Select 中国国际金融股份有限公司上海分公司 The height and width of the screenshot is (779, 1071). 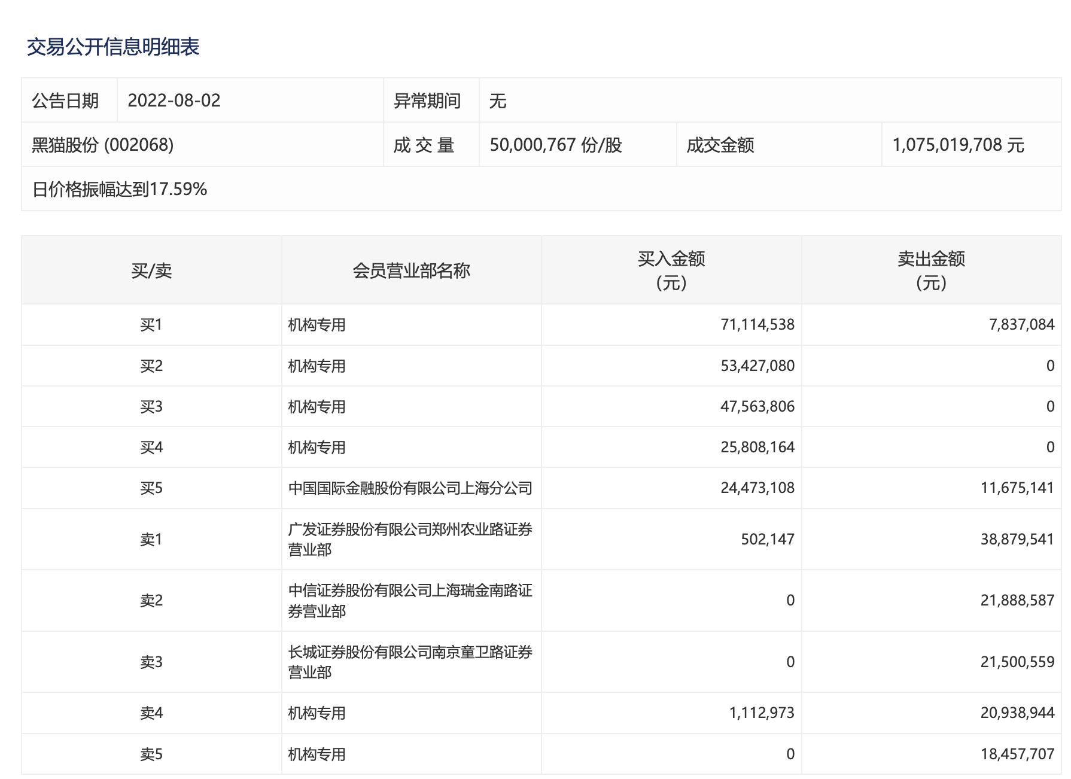410,488
